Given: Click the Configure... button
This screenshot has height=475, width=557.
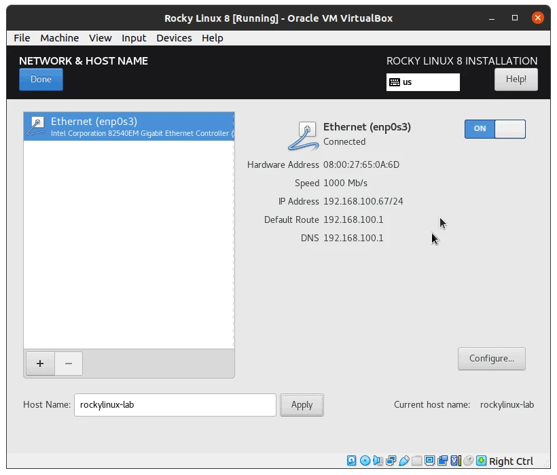Looking at the screenshot, I should (491, 359).
